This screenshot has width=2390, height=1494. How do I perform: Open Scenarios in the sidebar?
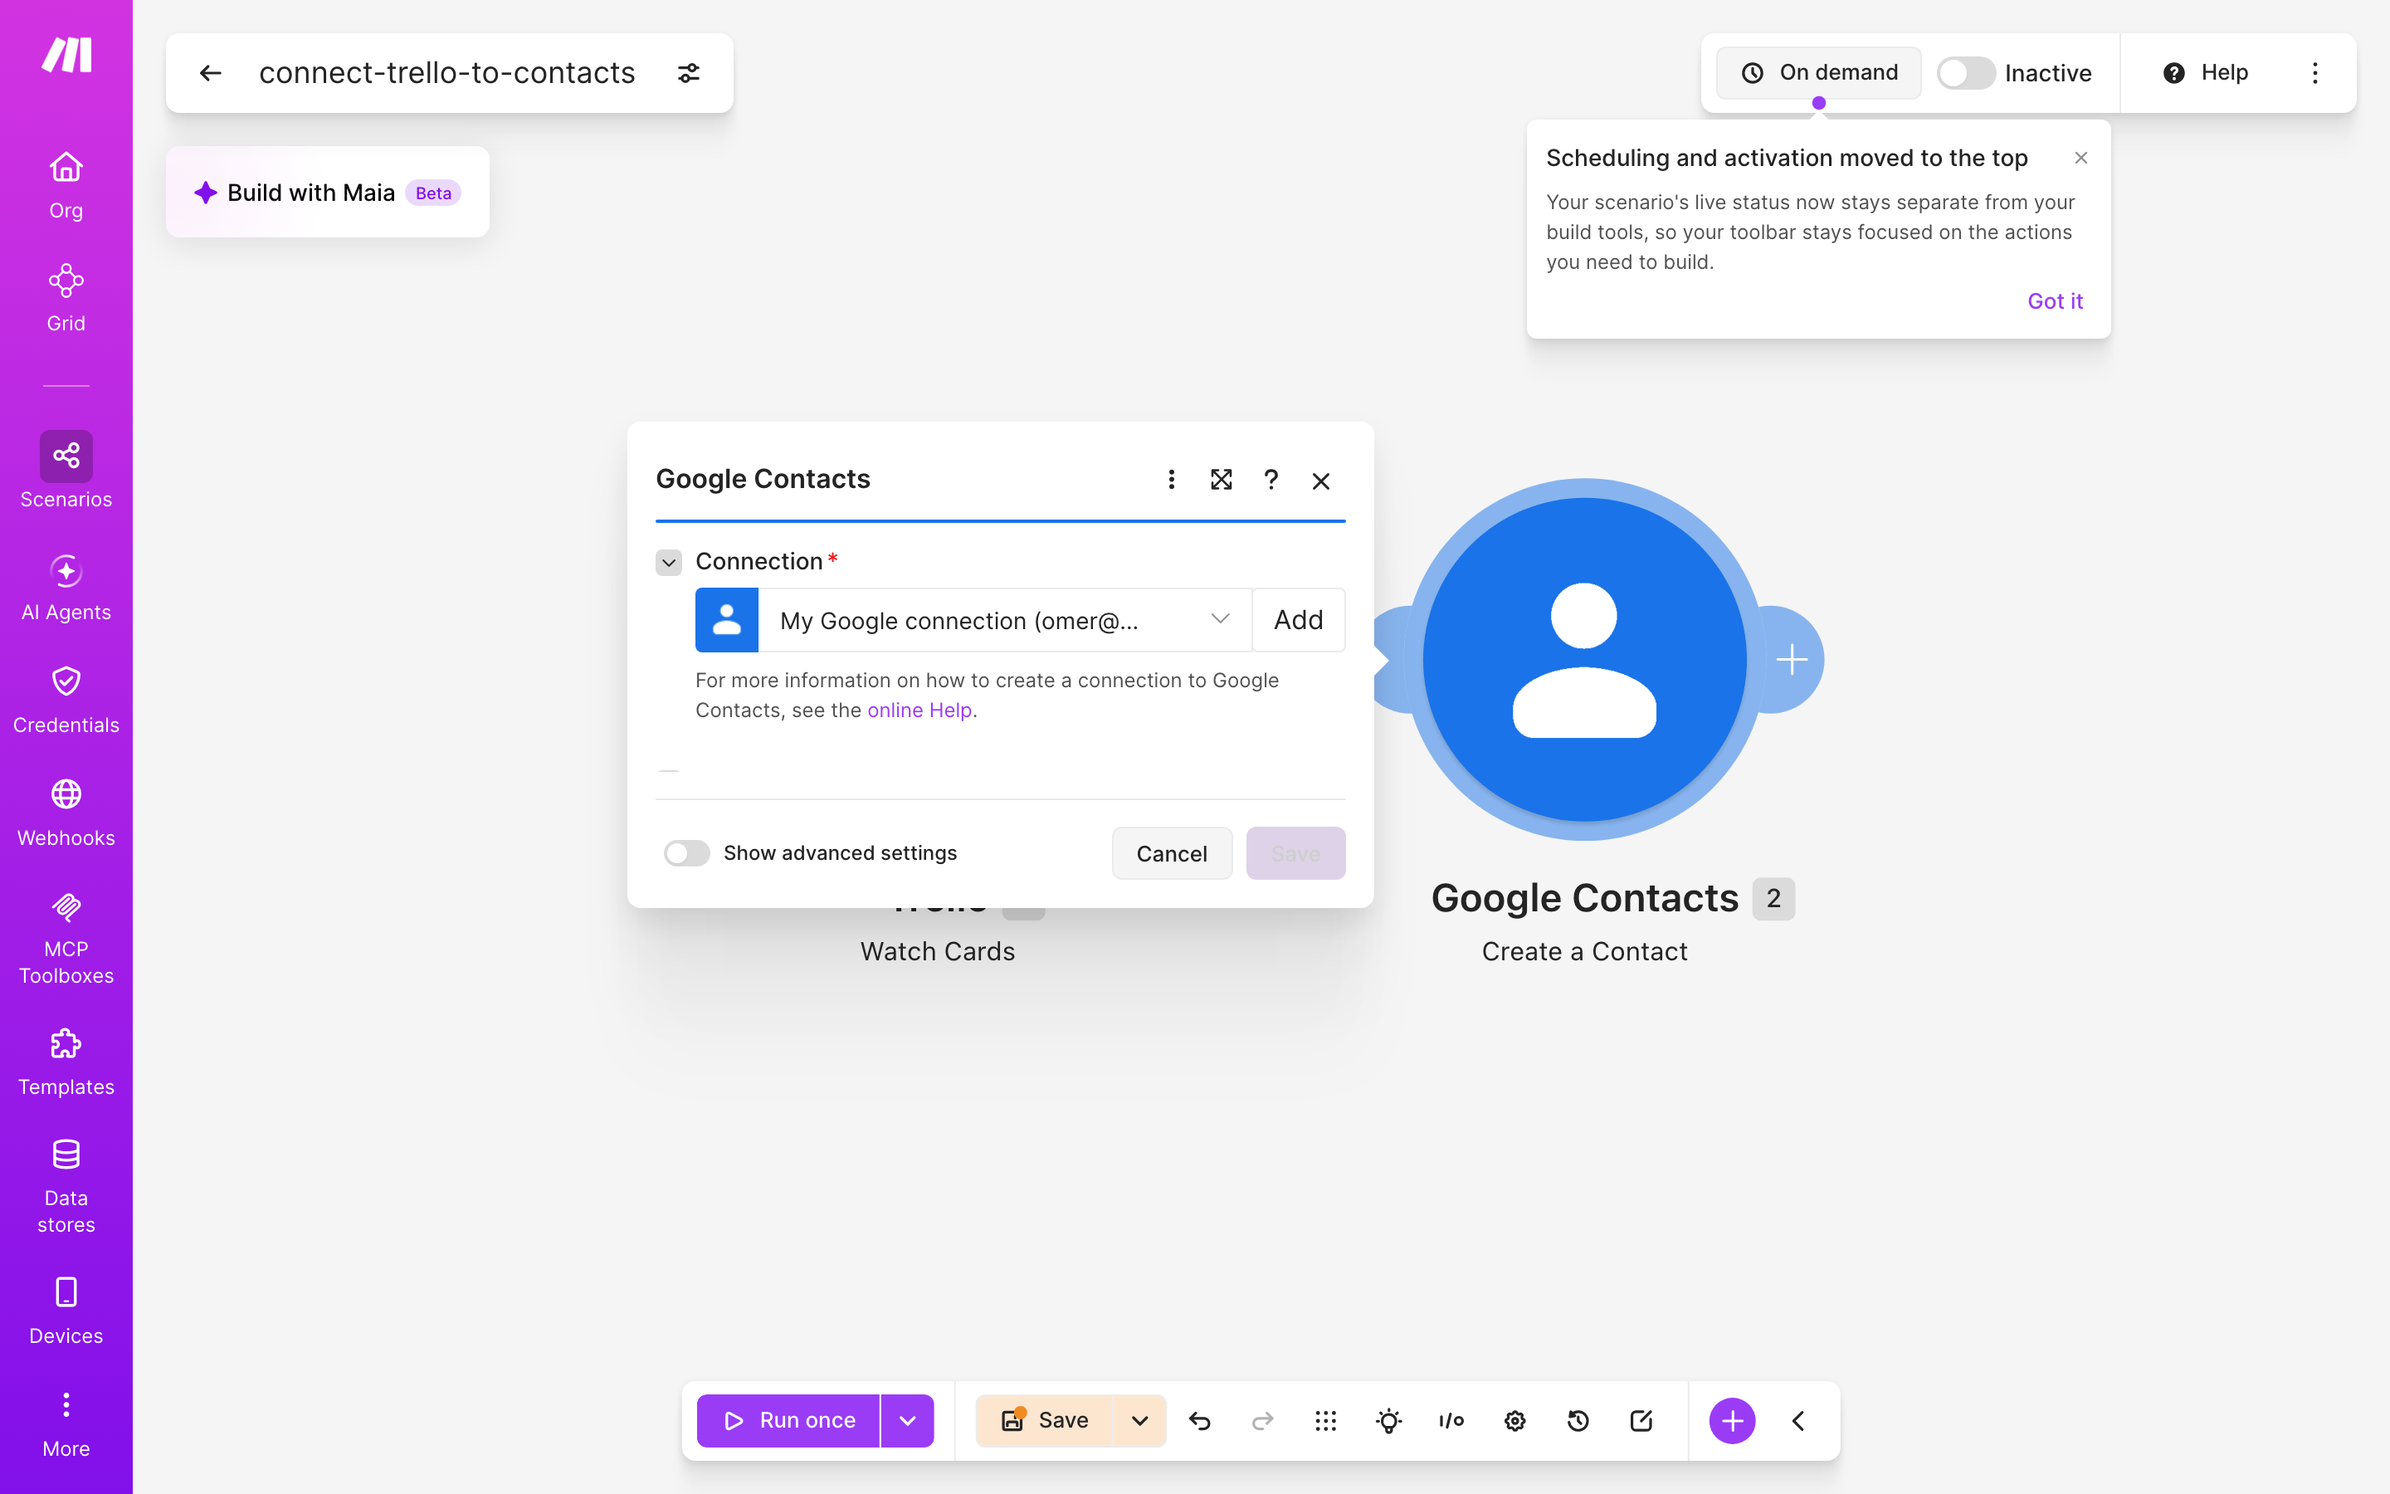tap(66, 471)
